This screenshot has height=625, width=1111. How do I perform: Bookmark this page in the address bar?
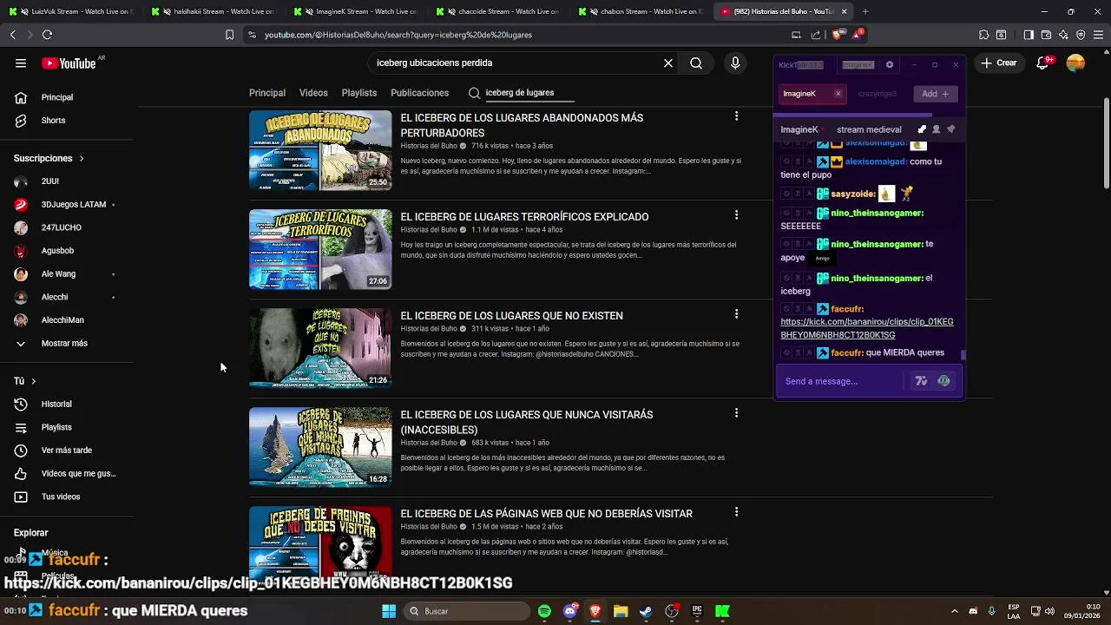(x=229, y=35)
